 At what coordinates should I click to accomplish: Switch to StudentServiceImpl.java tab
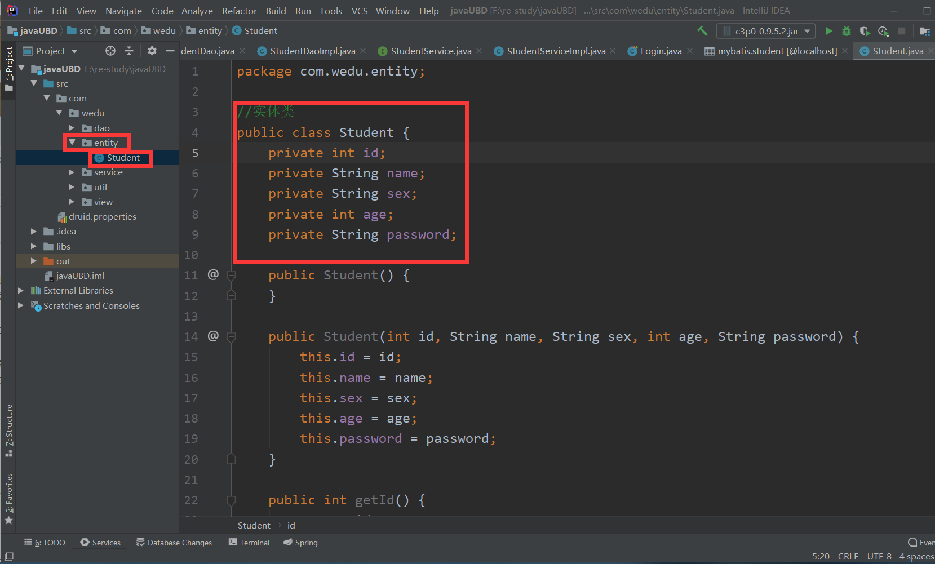(556, 51)
